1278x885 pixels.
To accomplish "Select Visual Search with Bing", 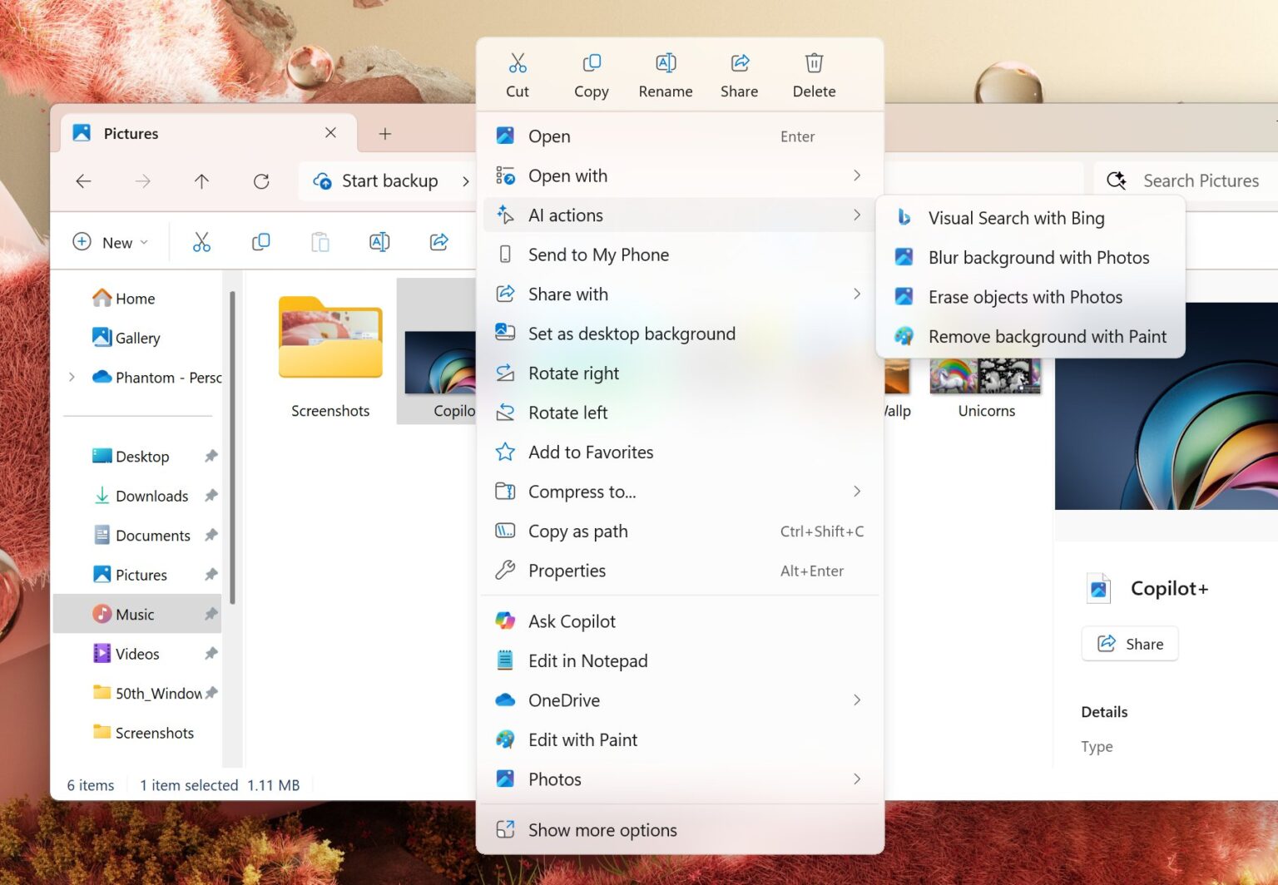I will point(1016,218).
